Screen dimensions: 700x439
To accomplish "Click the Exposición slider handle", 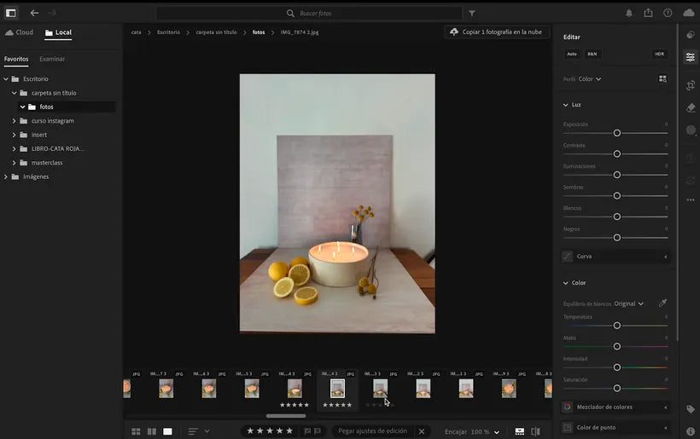I will pos(617,133).
